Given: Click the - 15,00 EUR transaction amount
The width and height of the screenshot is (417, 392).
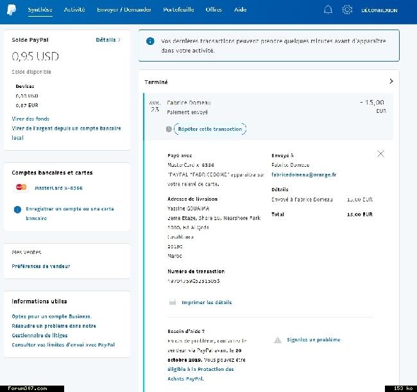Looking at the screenshot, I should (x=373, y=106).
